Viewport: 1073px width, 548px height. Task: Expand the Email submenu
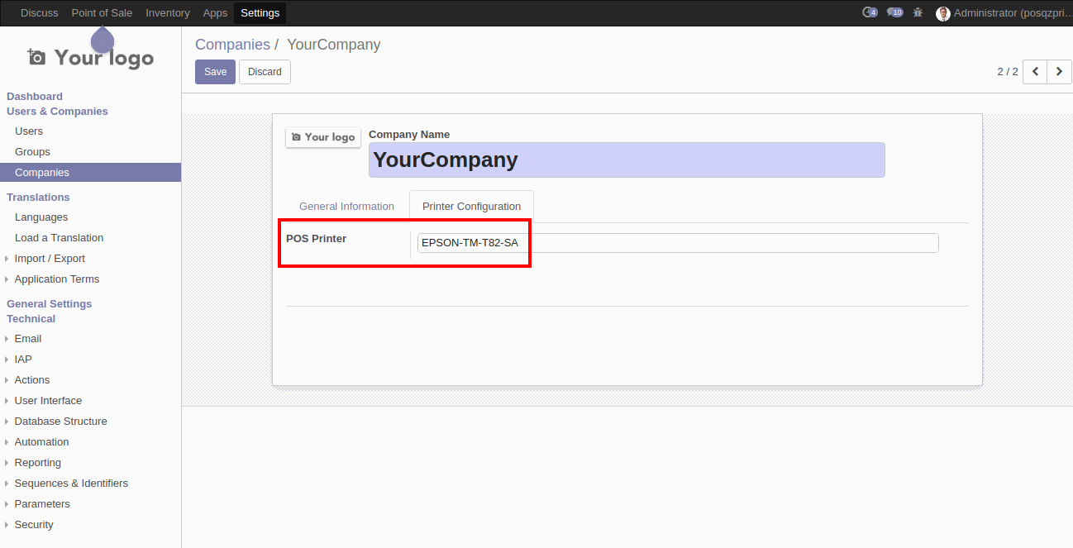point(27,339)
